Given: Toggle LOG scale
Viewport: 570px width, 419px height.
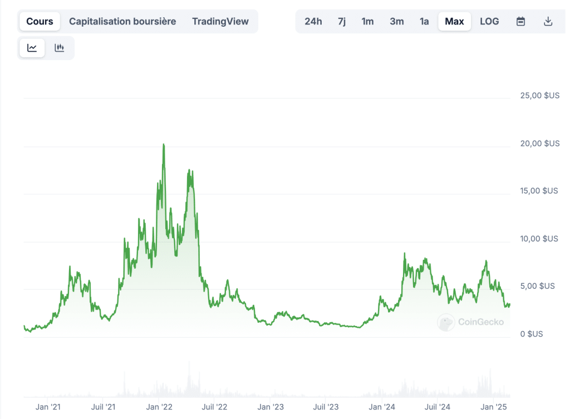Looking at the screenshot, I should coord(489,22).
